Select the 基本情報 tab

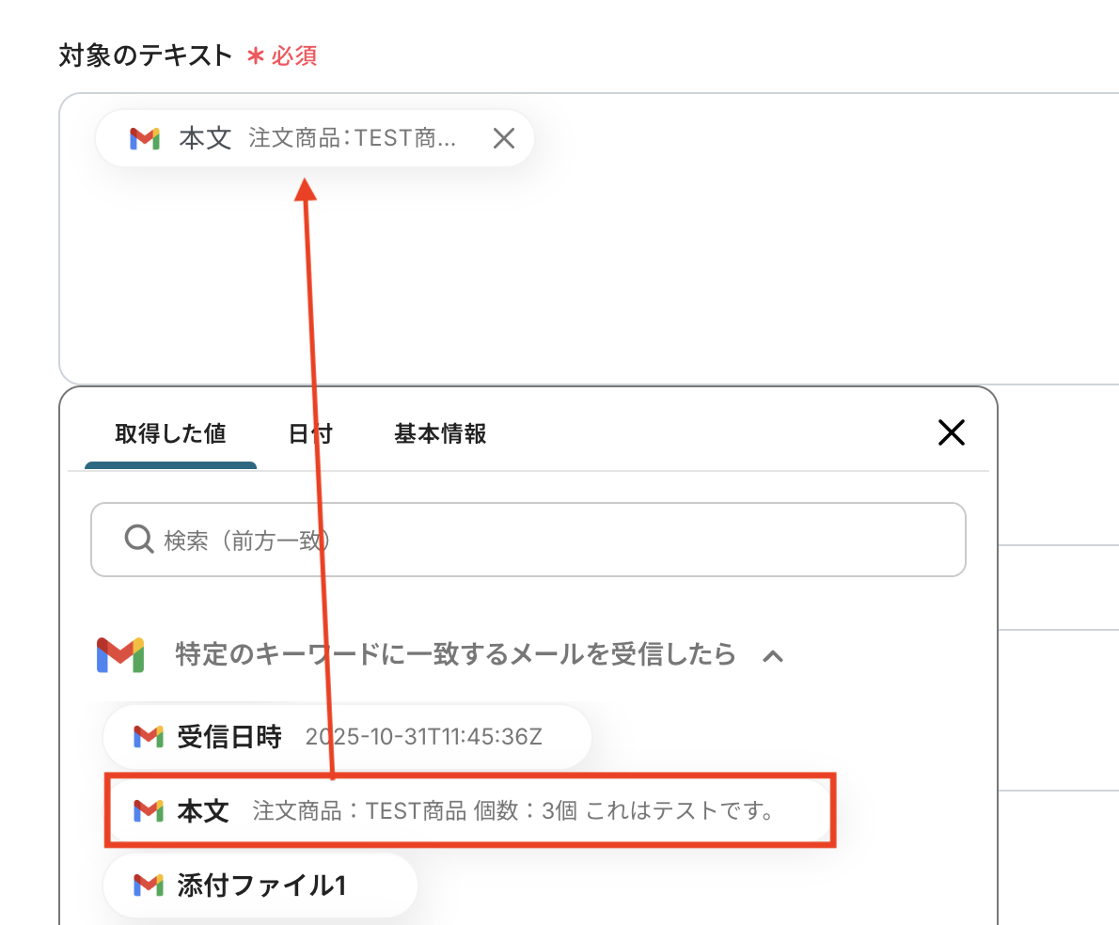point(440,434)
